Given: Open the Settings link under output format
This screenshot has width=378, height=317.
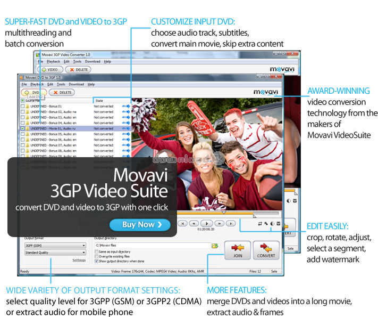Looking at the screenshot, I should coord(79,260).
